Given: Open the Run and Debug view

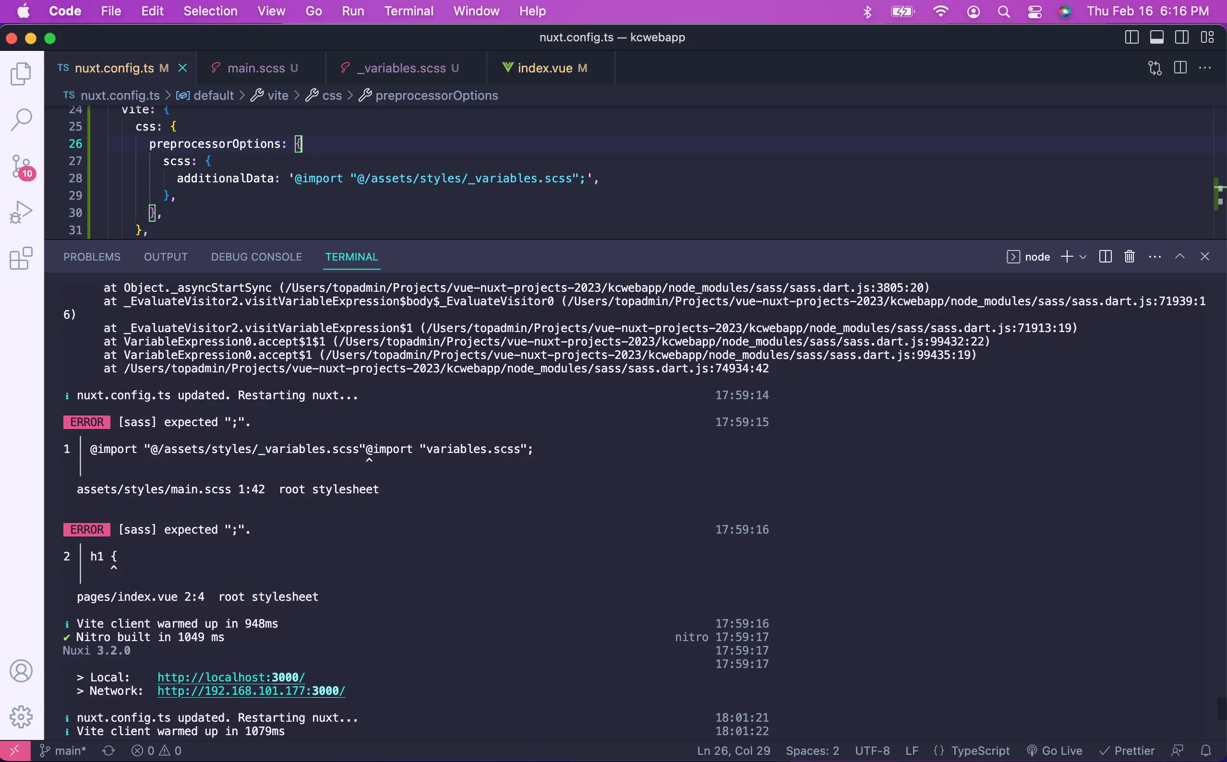Looking at the screenshot, I should pyautogui.click(x=21, y=212).
